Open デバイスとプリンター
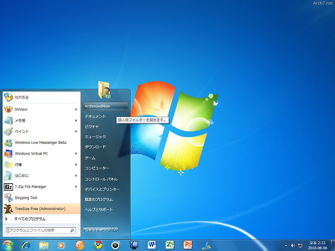This screenshot has width=335, height=251. [x=106, y=189]
